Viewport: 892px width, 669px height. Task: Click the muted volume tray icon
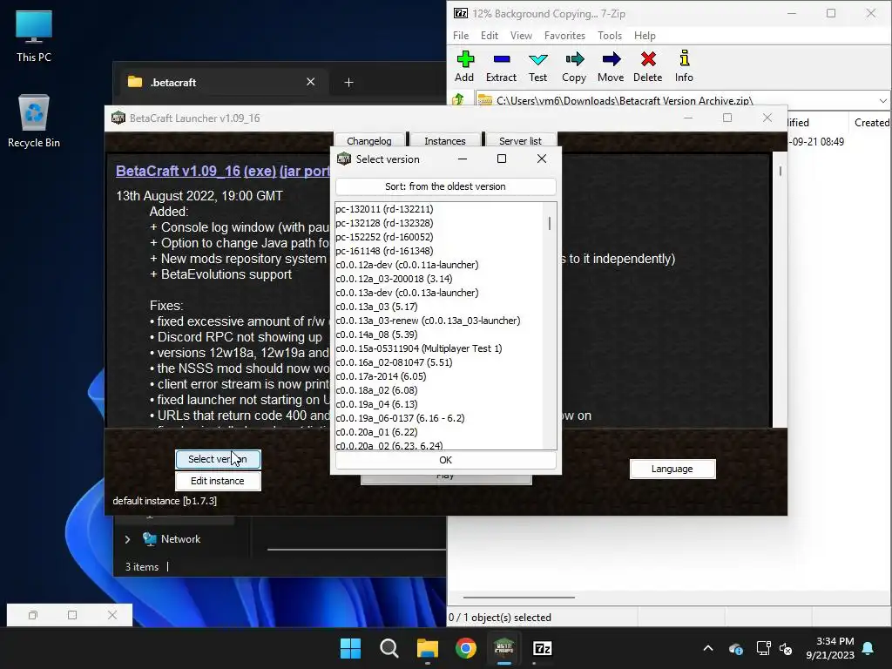786,648
